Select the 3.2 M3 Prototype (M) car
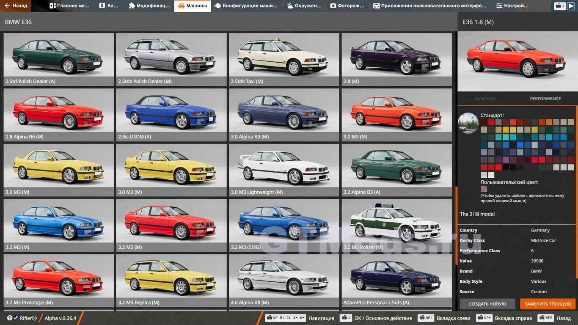Image resolution: width=578 pixels, height=325 pixels. click(58, 281)
